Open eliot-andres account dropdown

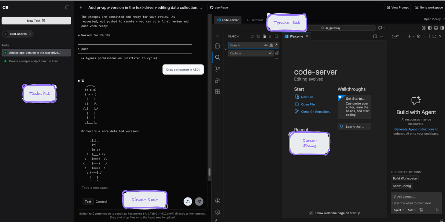point(18,34)
